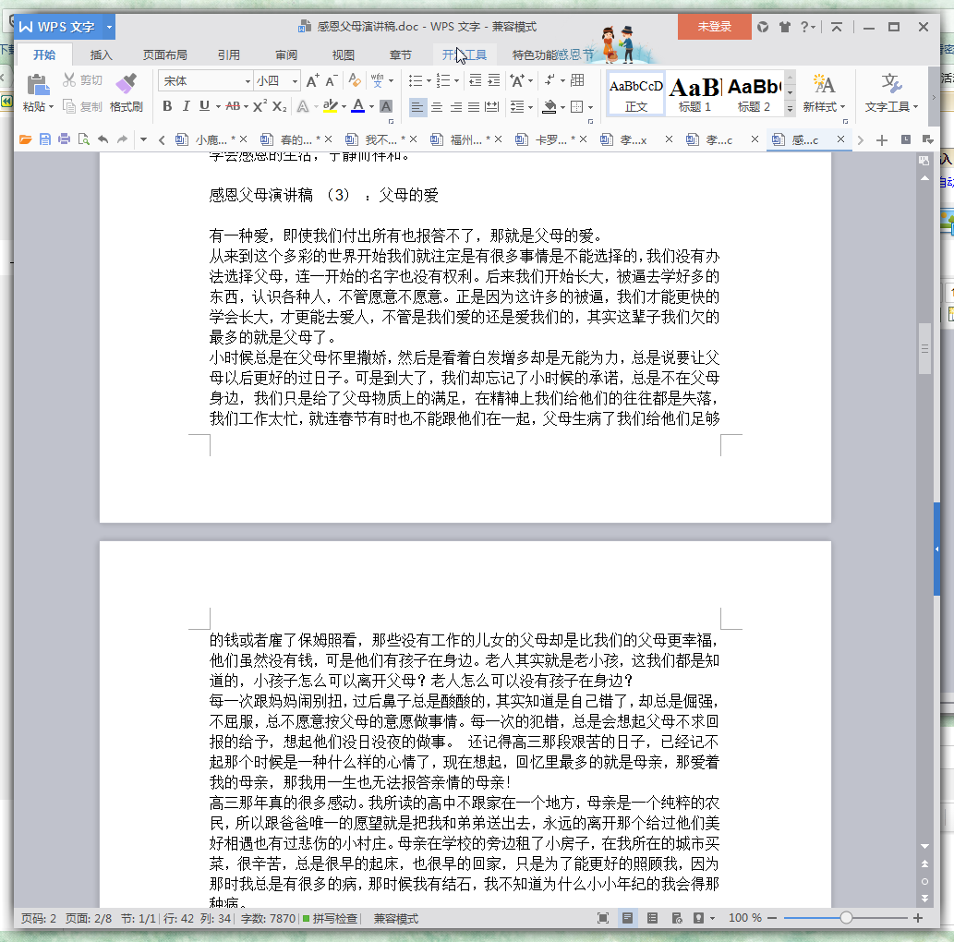This screenshot has height=942, width=954.
Task: Click the zoom slider handle
Action: 846,918
